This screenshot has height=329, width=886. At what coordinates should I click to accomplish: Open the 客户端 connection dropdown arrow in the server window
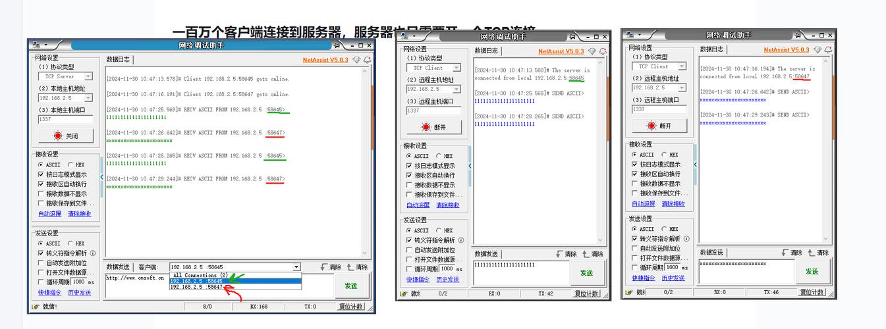(296, 267)
